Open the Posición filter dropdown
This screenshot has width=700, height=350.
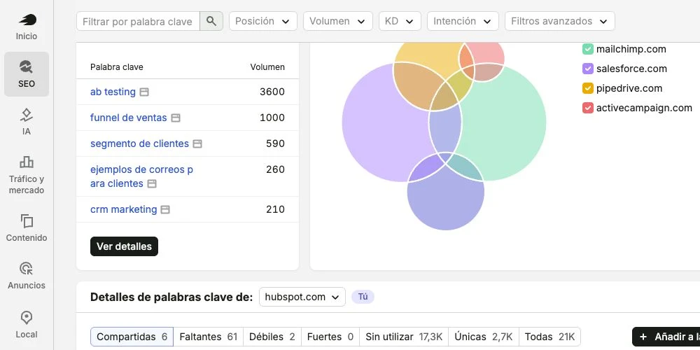pyautogui.click(x=263, y=21)
